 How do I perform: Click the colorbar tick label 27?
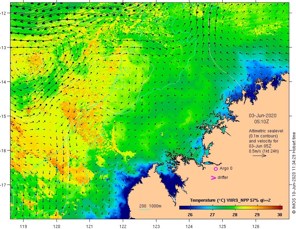[213, 215]
